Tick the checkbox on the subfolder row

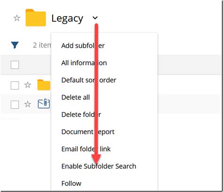pyautogui.click(x=15, y=85)
